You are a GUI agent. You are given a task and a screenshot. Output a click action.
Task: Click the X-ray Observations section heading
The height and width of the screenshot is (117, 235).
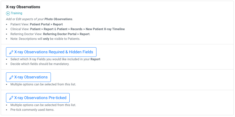[23, 7]
